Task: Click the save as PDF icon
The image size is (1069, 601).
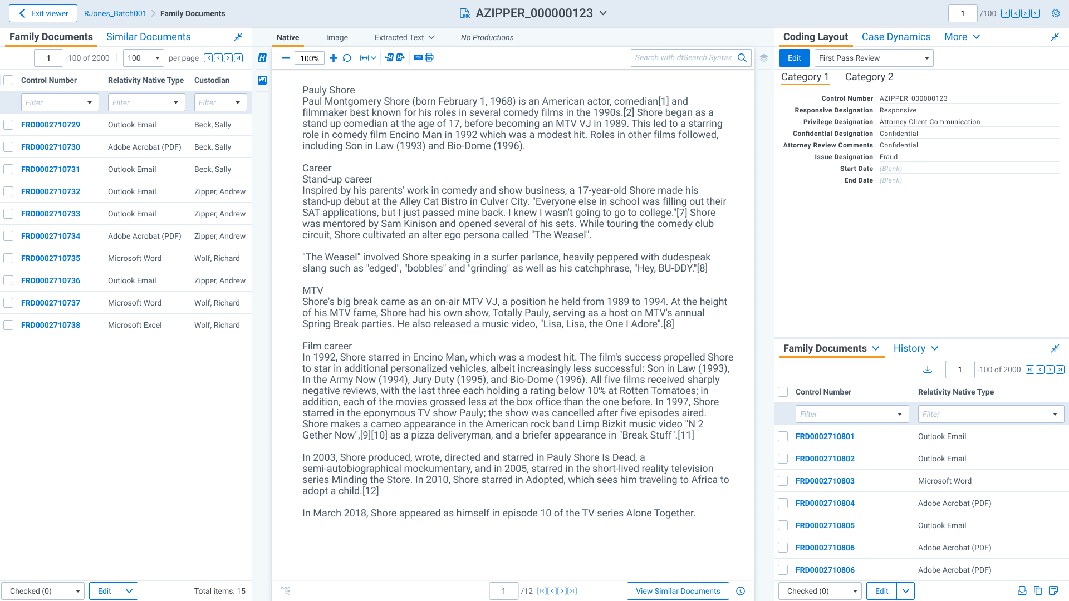Action: [418, 58]
